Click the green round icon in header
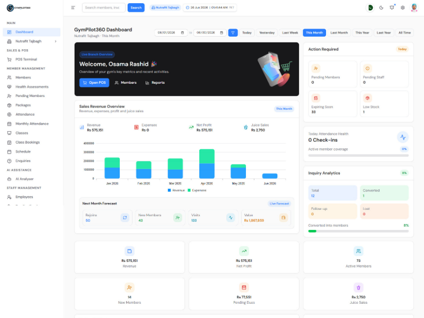Image resolution: width=424 pixels, height=318 pixels. click(x=370, y=7)
